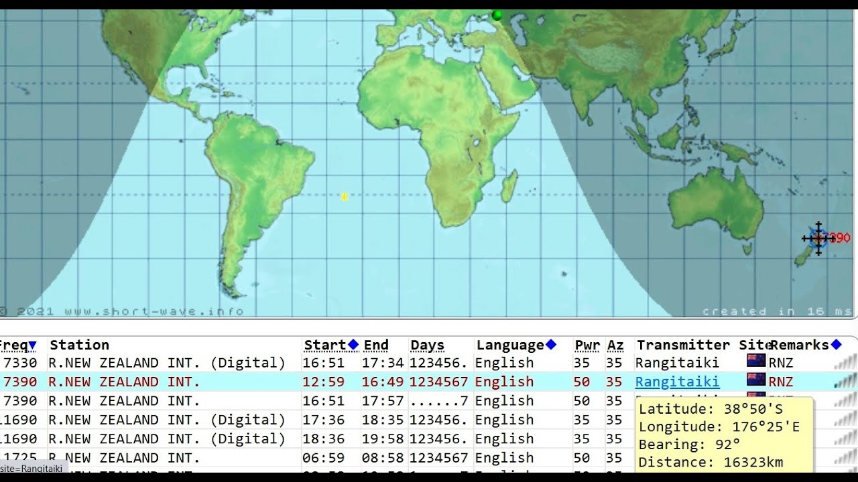Click the Longitude 176°25'E tooltip line

(720, 426)
